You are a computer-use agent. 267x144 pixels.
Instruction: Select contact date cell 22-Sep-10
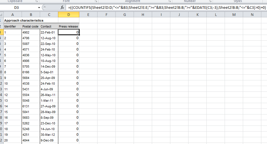click(x=49, y=44)
